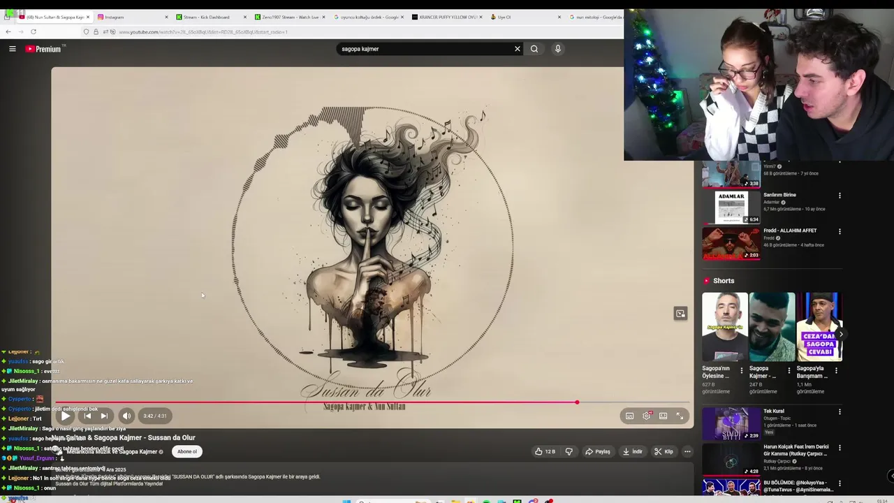Open options for 'Sarılırım Birine' video

pos(840,196)
